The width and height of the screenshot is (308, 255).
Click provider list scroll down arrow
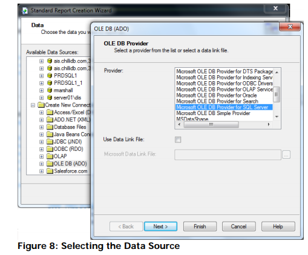point(277,117)
